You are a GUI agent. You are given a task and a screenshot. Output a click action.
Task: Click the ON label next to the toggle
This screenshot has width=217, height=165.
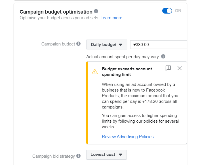coord(178,11)
